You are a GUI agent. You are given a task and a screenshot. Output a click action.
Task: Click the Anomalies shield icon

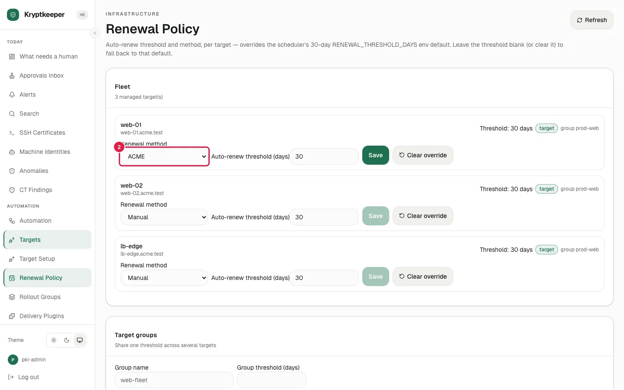(12, 171)
